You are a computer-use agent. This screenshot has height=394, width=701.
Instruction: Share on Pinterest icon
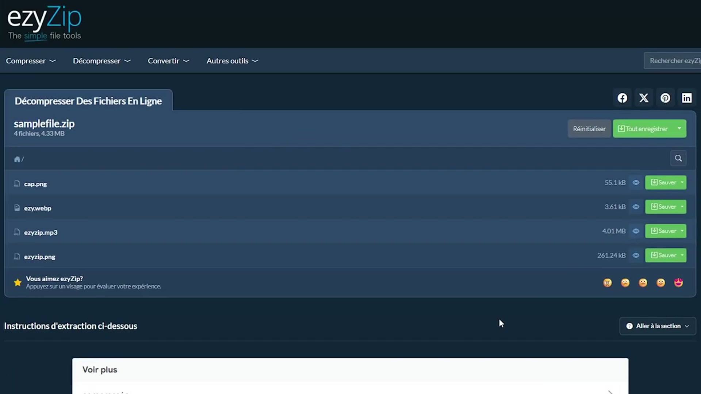[x=665, y=98]
